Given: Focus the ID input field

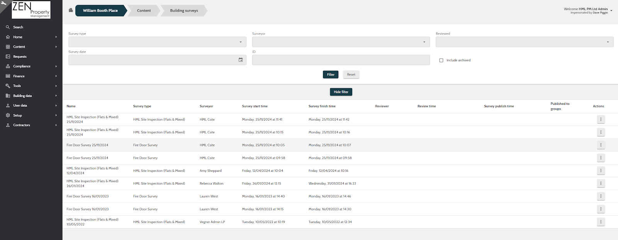Looking at the screenshot, I should pos(341,60).
